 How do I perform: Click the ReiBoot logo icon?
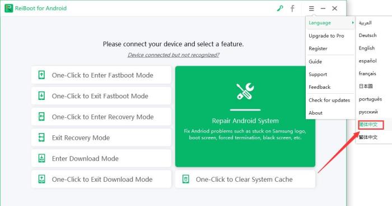point(8,8)
